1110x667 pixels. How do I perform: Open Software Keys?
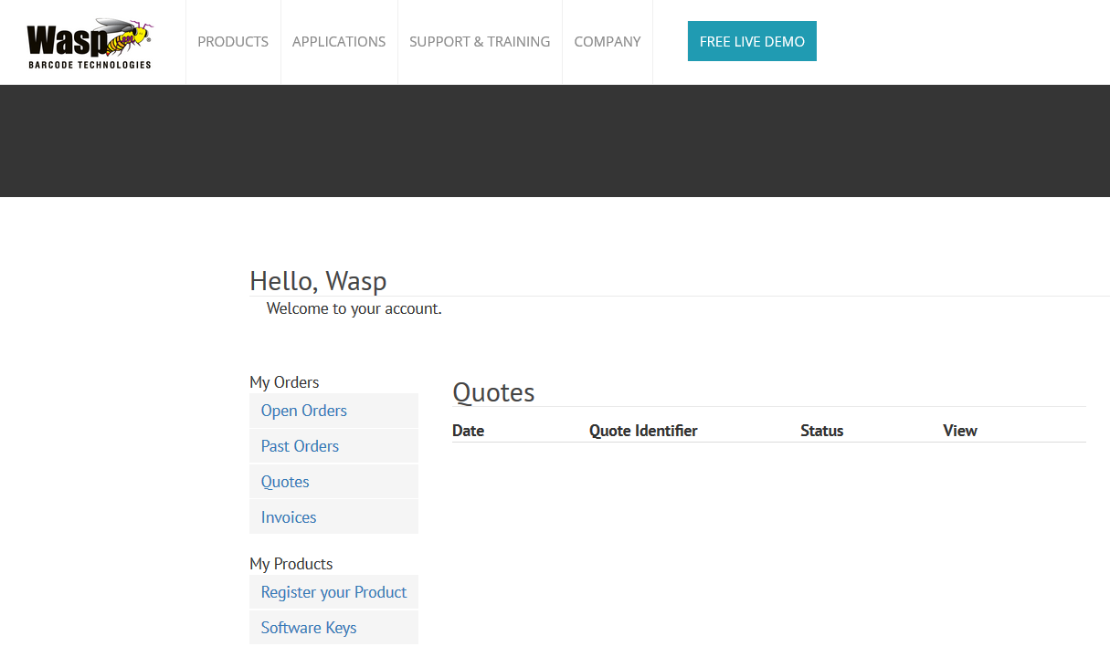pyautogui.click(x=333, y=628)
